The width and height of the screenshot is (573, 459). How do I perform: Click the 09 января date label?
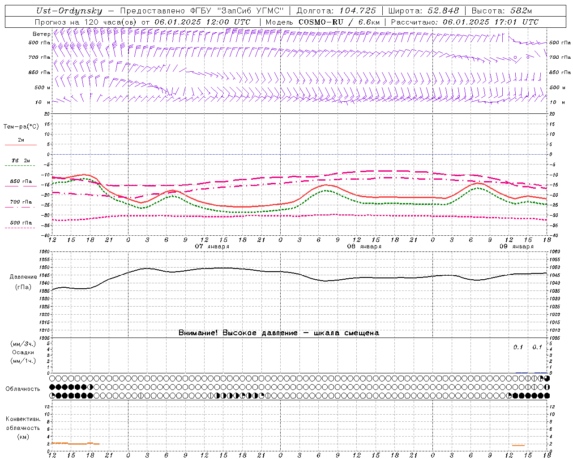point(517,247)
